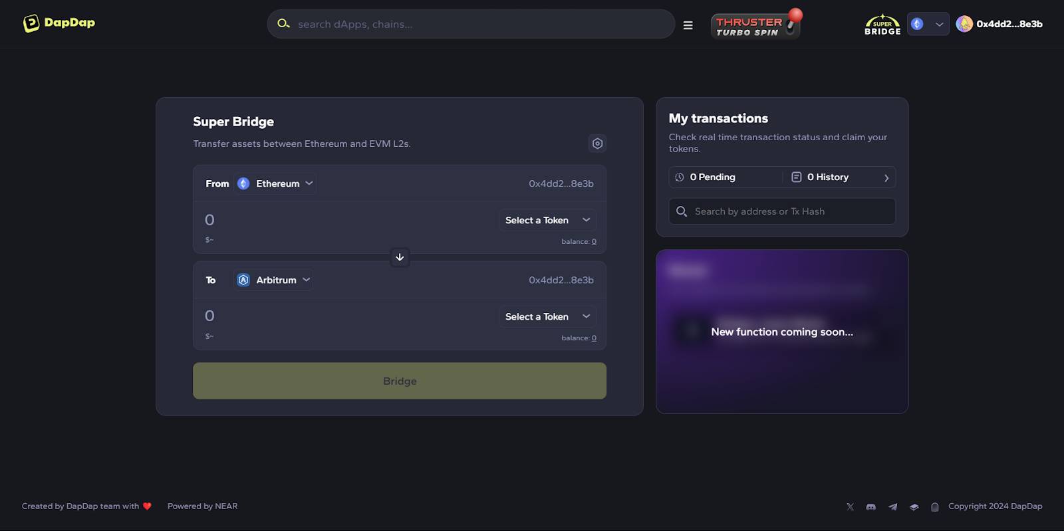
Task: Click the My transactions heading
Action: point(718,118)
